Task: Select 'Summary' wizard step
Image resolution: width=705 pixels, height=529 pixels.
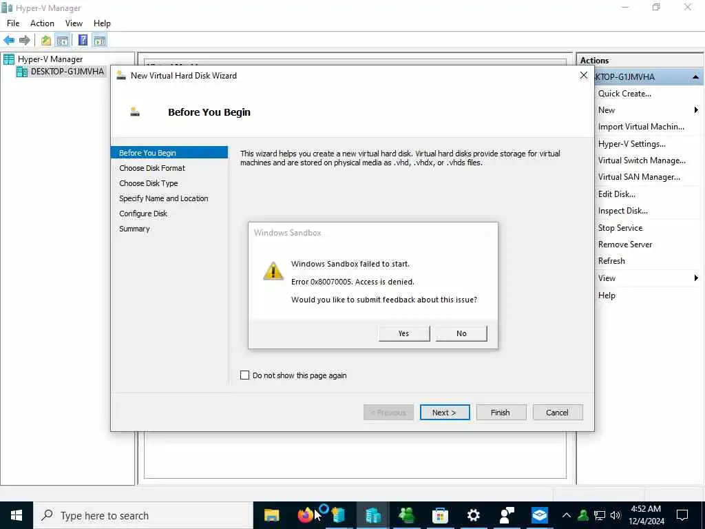Action: (134, 229)
